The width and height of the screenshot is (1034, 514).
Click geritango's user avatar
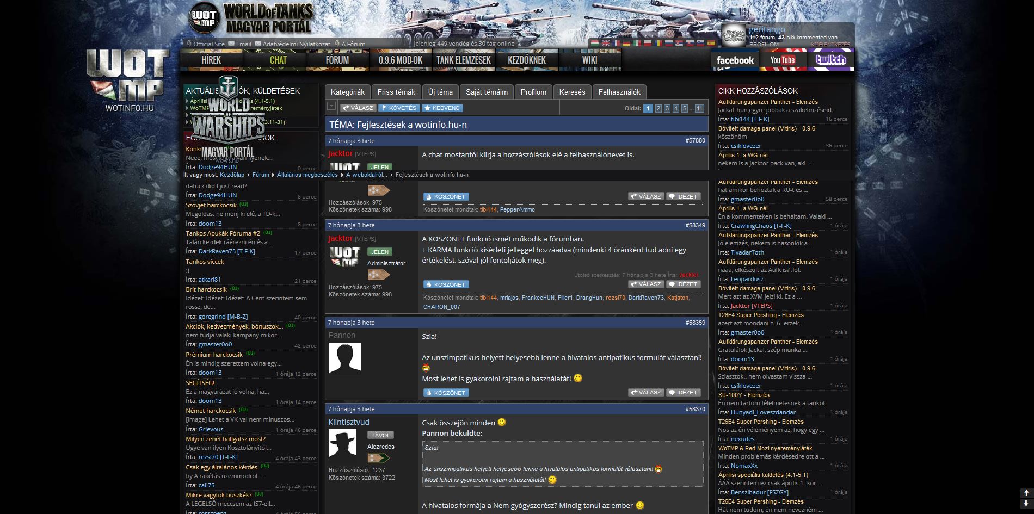tap(734, 35)
